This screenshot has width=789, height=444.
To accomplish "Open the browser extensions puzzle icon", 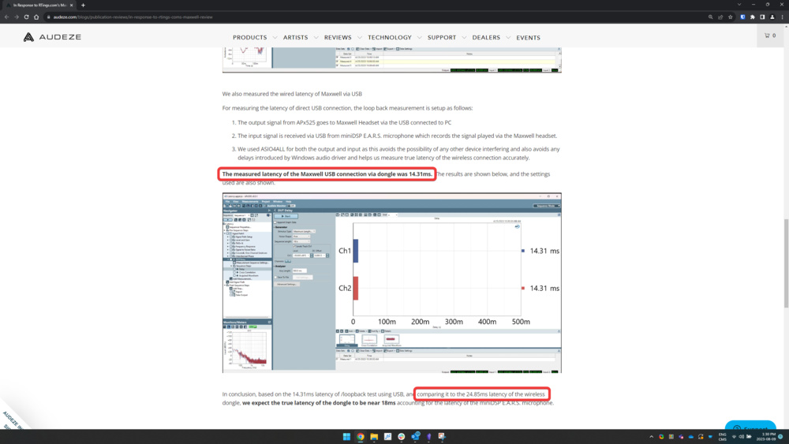I will coord(752,17).
